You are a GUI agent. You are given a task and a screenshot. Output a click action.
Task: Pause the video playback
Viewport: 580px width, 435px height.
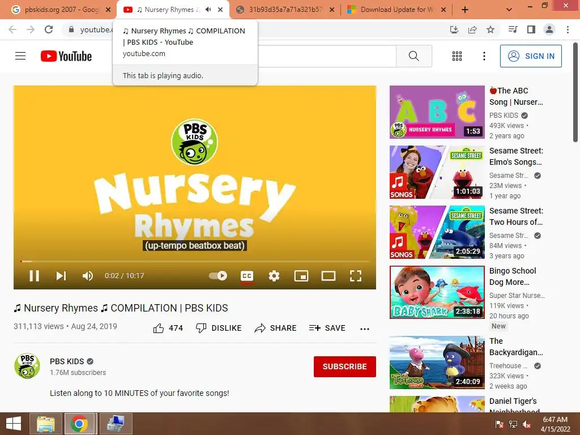(x=34, y=276)
